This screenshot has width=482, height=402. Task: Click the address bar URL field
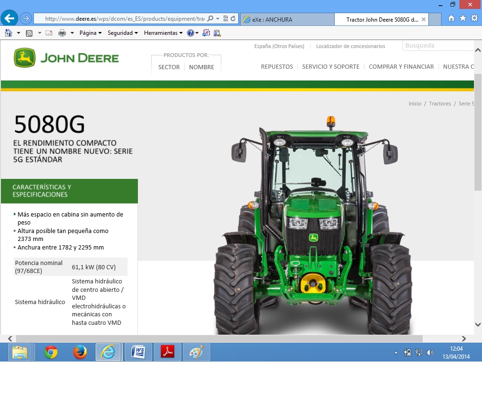(124, 19)
